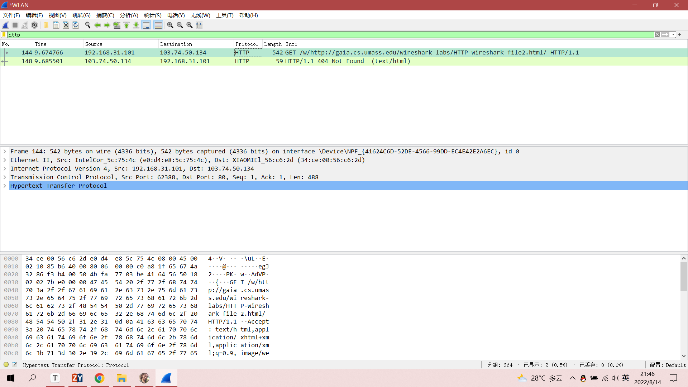Viewport: 688px width, 387px height.
Task: Edit capture file properties in status bar
Action: [15, 365]
